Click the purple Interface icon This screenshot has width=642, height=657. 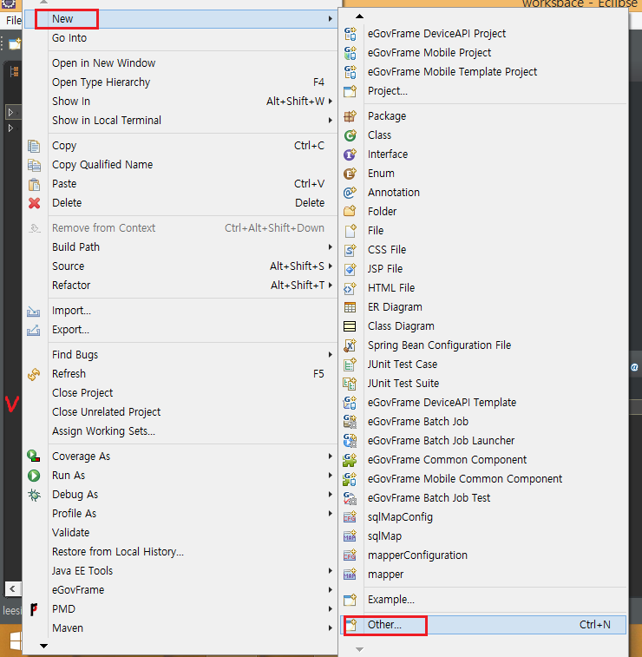[x=350, y=154]
